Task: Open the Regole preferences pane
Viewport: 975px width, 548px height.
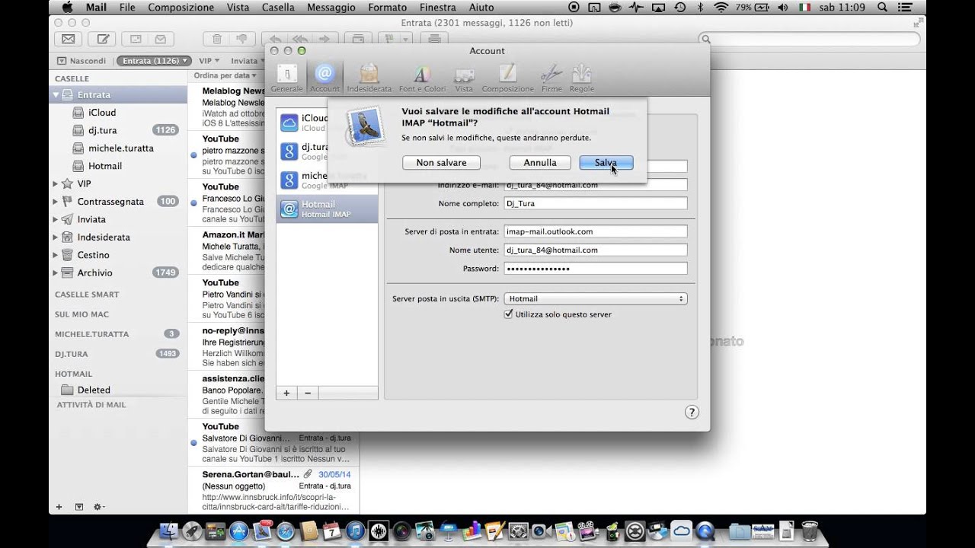Action: (582, 78)
